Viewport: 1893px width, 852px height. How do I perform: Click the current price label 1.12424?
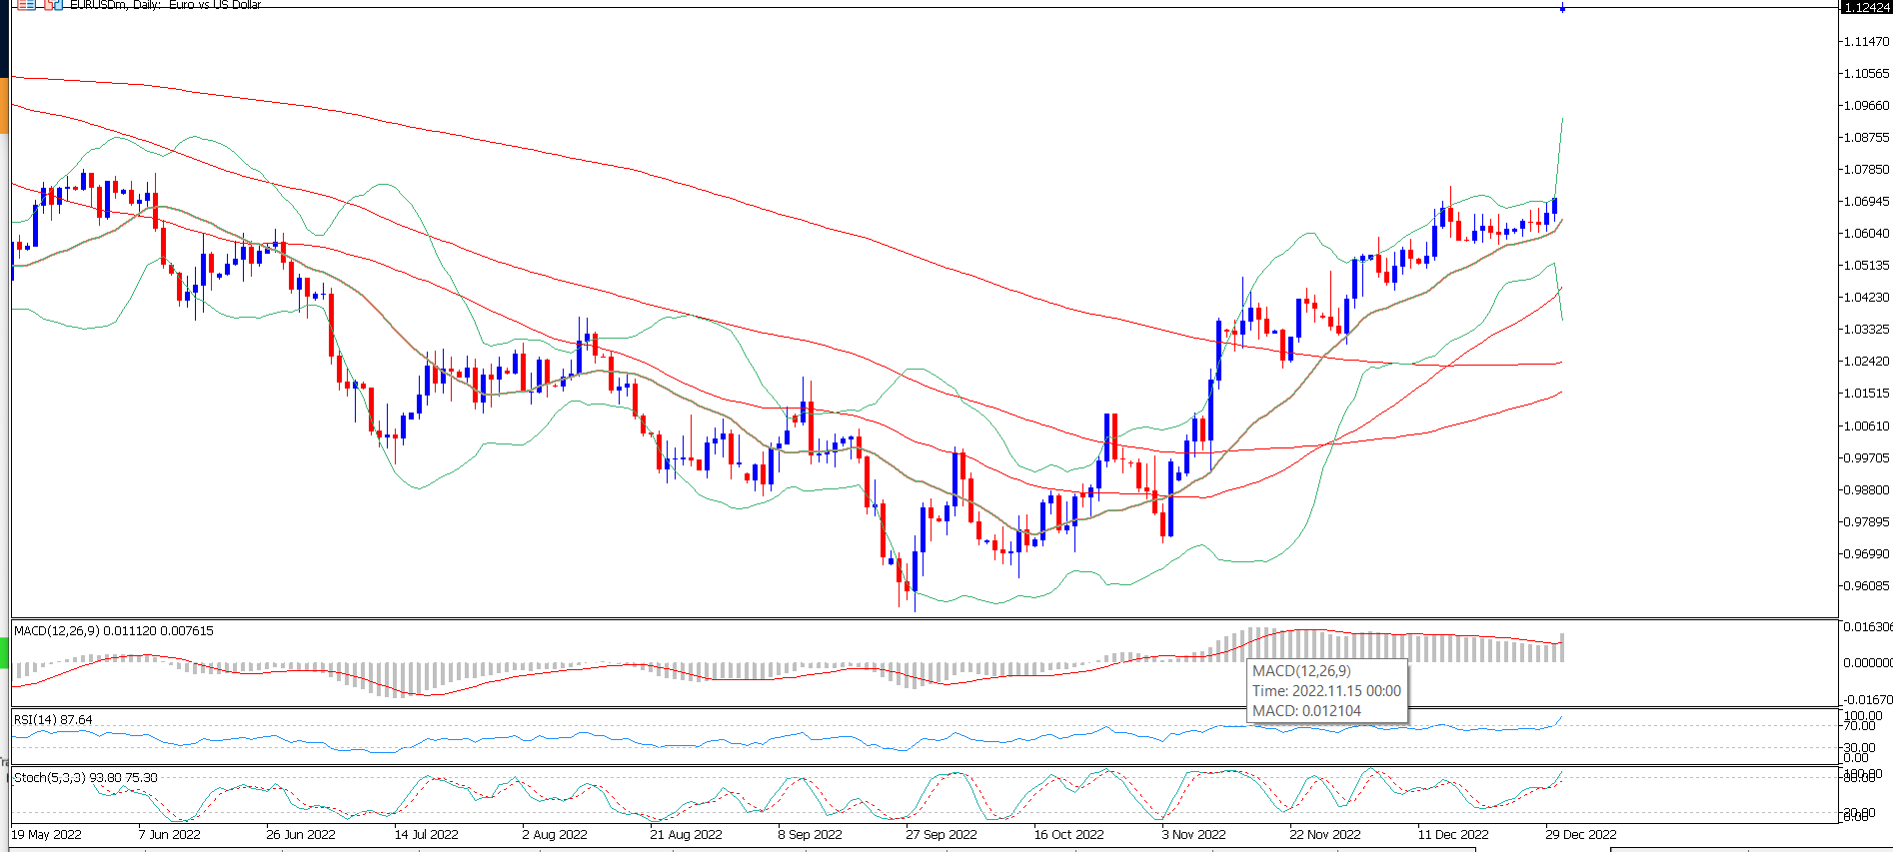[x=1866, y=8]
